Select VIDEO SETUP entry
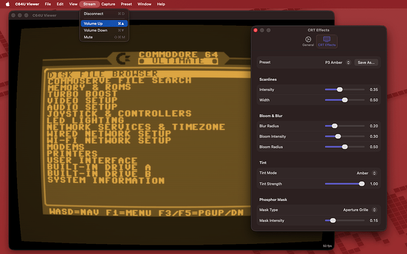The height and width of the screenshot is (254, 407). tap(82, 100)
